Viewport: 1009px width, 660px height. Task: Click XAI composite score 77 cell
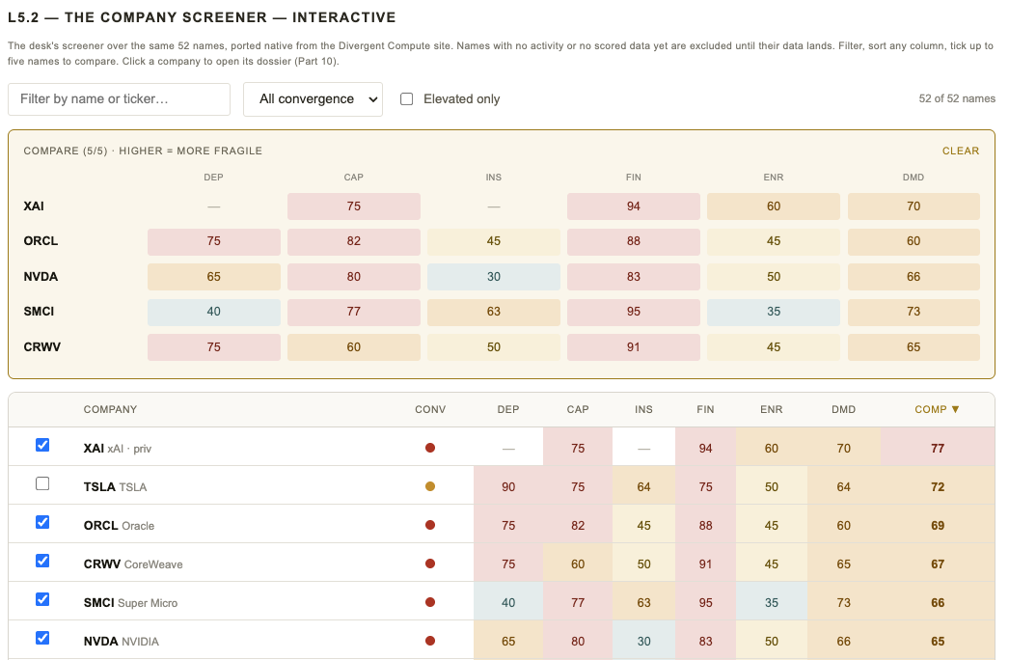click(x=938, y=448)
